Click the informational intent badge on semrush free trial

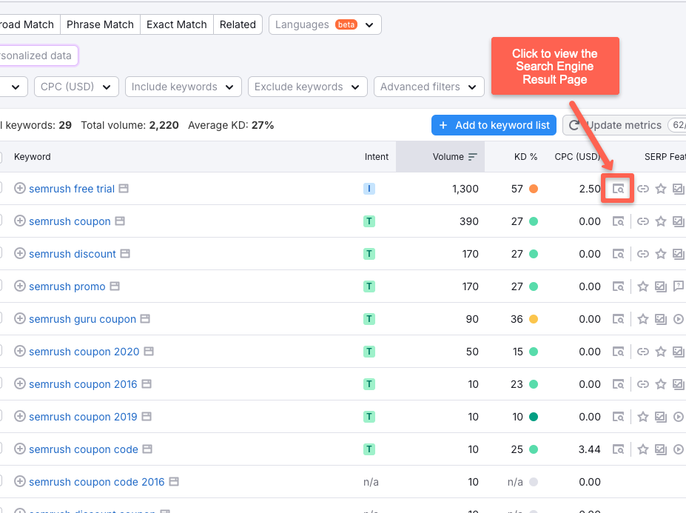(369, 189)
